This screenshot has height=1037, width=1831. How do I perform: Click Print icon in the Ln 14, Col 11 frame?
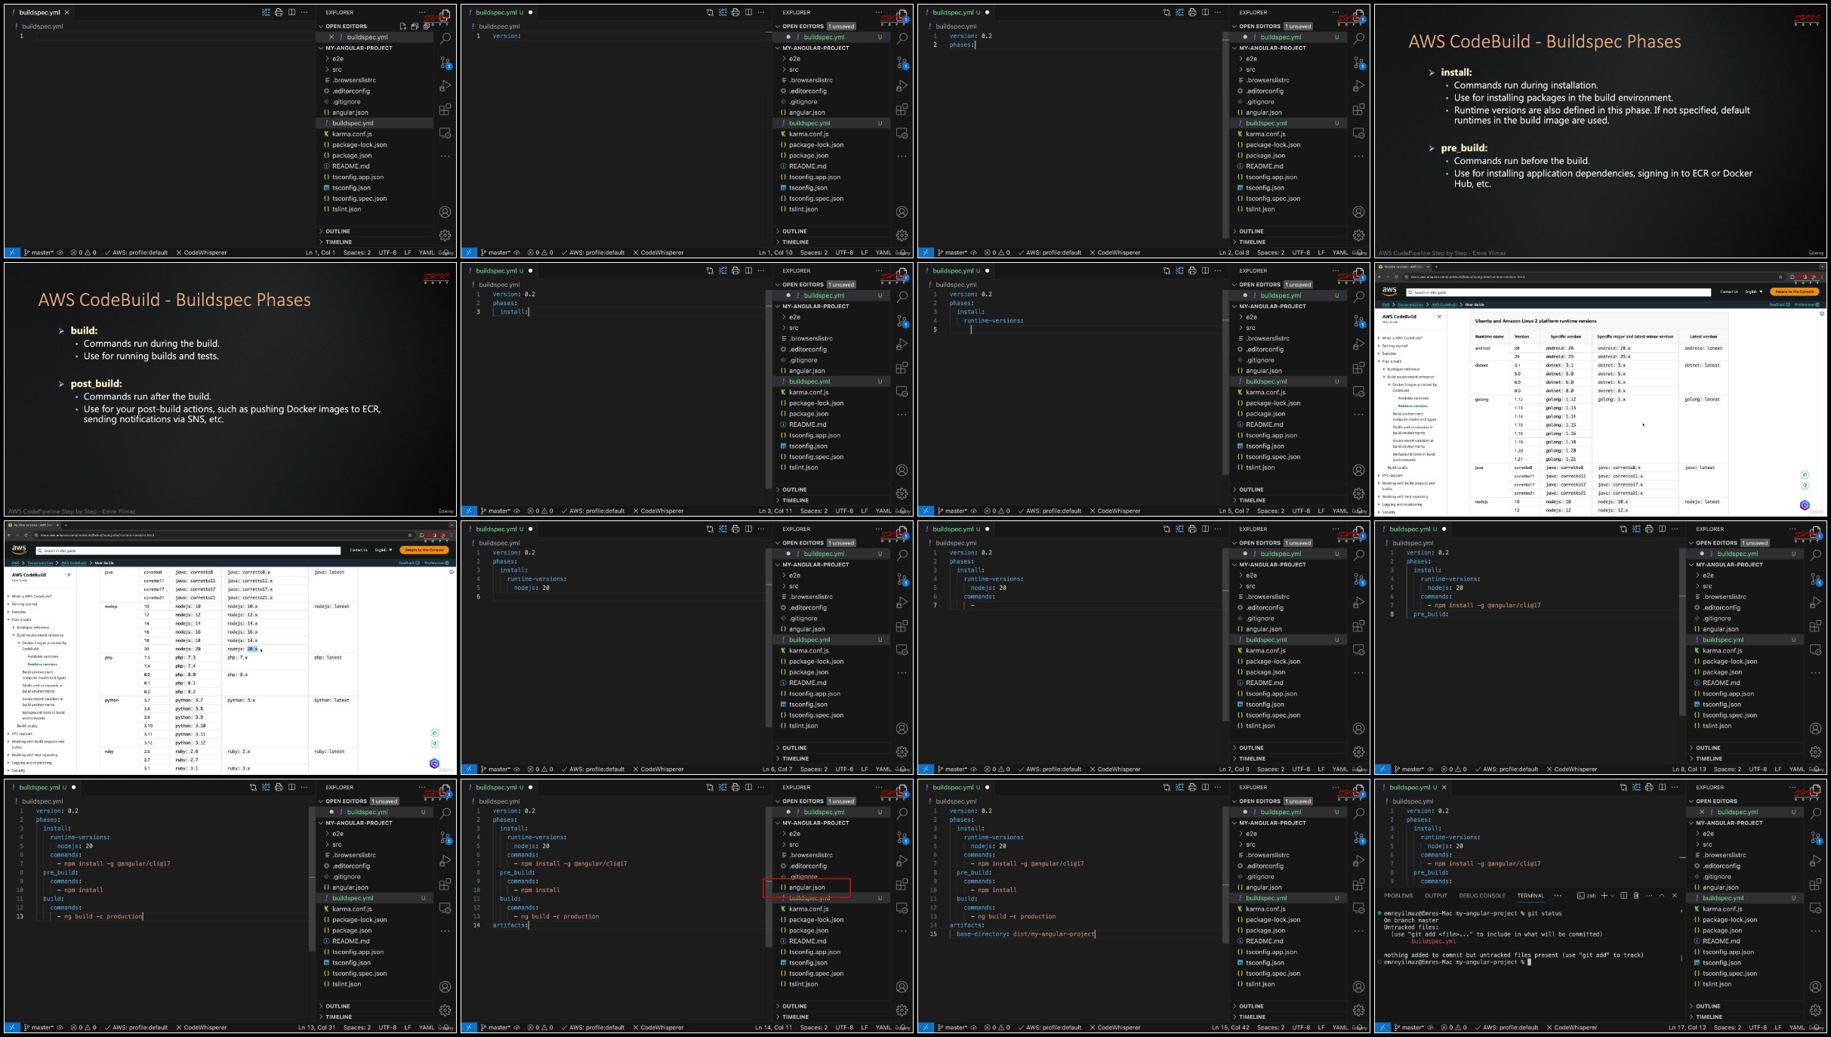pyautogui.click(x=735, y=788)
